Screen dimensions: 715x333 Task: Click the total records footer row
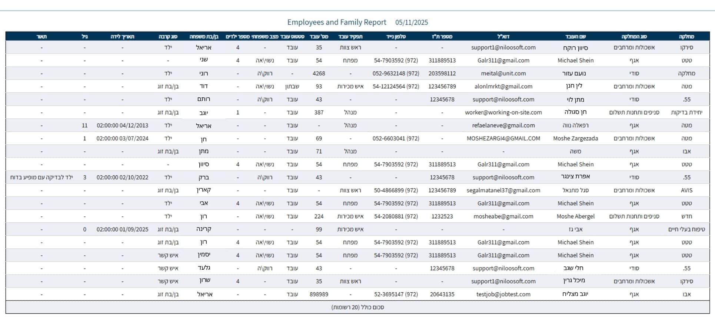tap(357, 307)
